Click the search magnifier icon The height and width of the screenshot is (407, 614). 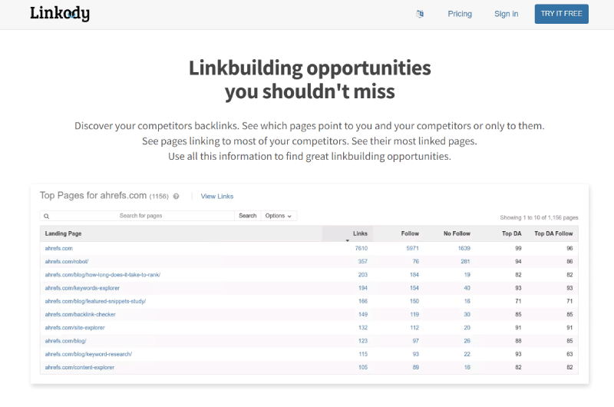[46, 217]
